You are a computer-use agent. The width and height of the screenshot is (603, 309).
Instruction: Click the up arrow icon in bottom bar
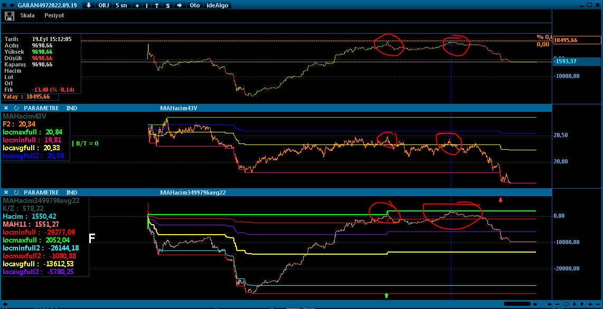[x=574, y=304]
